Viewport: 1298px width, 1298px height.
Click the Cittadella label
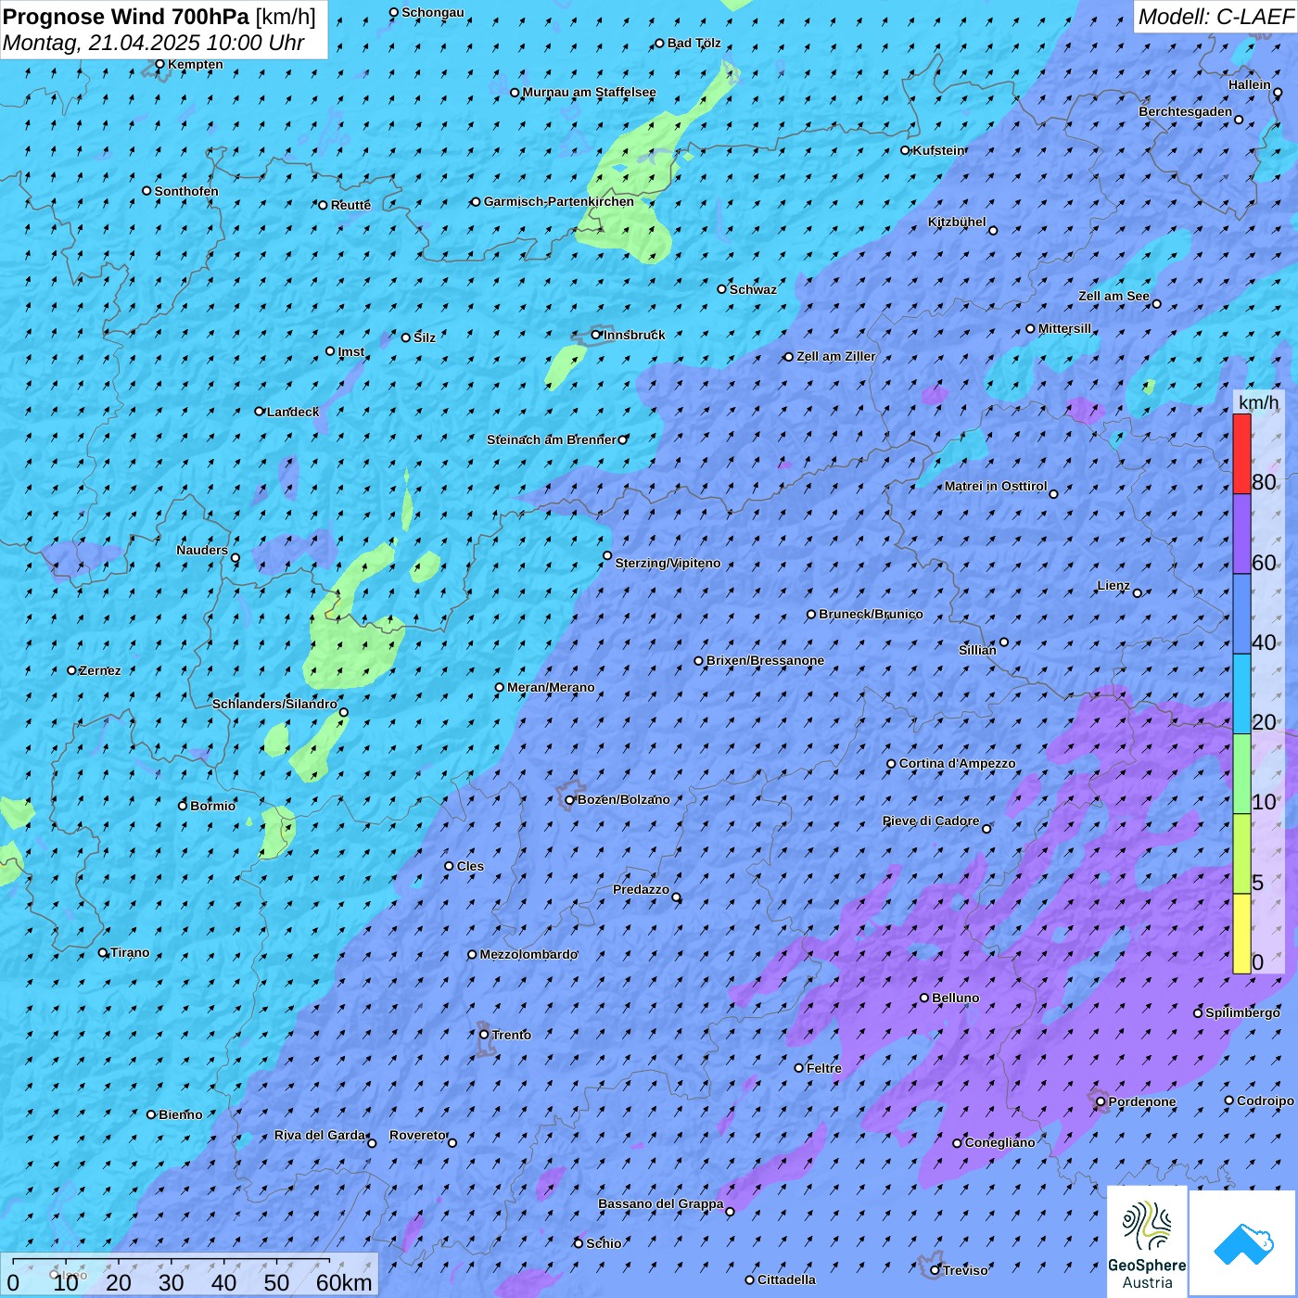[786, 1279]
